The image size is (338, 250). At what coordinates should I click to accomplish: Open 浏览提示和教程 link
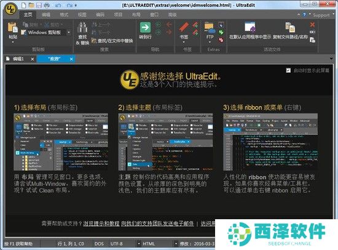pos(101,224)
